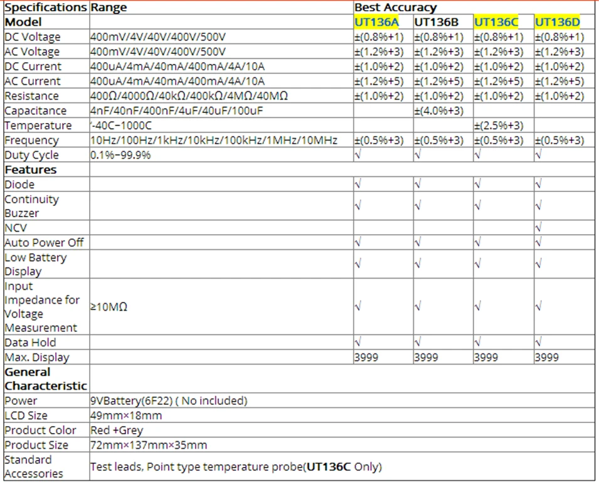The height and width of the screenshot is (482, 599).
Task: Click UT136C Frequency accuracy ±(0.5%+3)
Action: pyautogui.click(x=499, y=141)
